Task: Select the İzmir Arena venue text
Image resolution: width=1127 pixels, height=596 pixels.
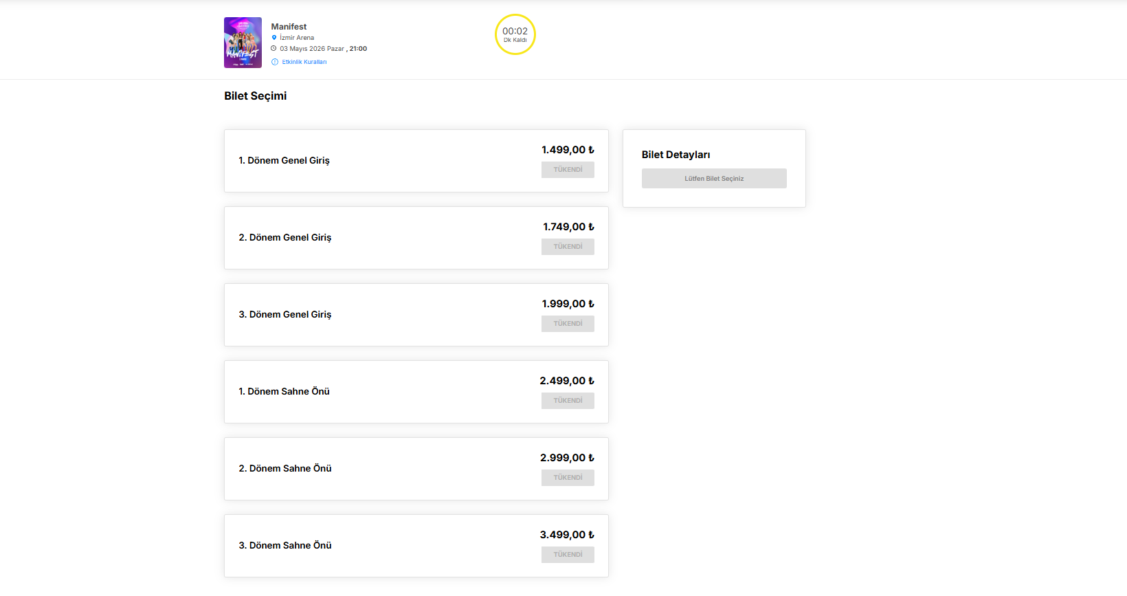Action: tap(297, 38)
